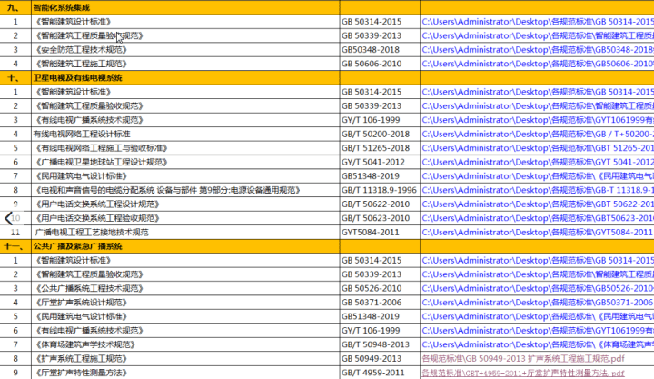
Task: Open the GBT 51265-2018 file path link
Action: point(536,147)
